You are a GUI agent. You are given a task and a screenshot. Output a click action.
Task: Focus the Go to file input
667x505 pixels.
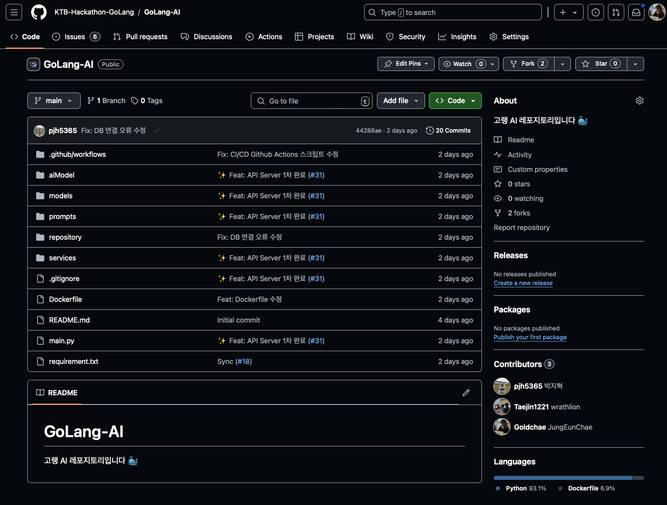point(312,100)
